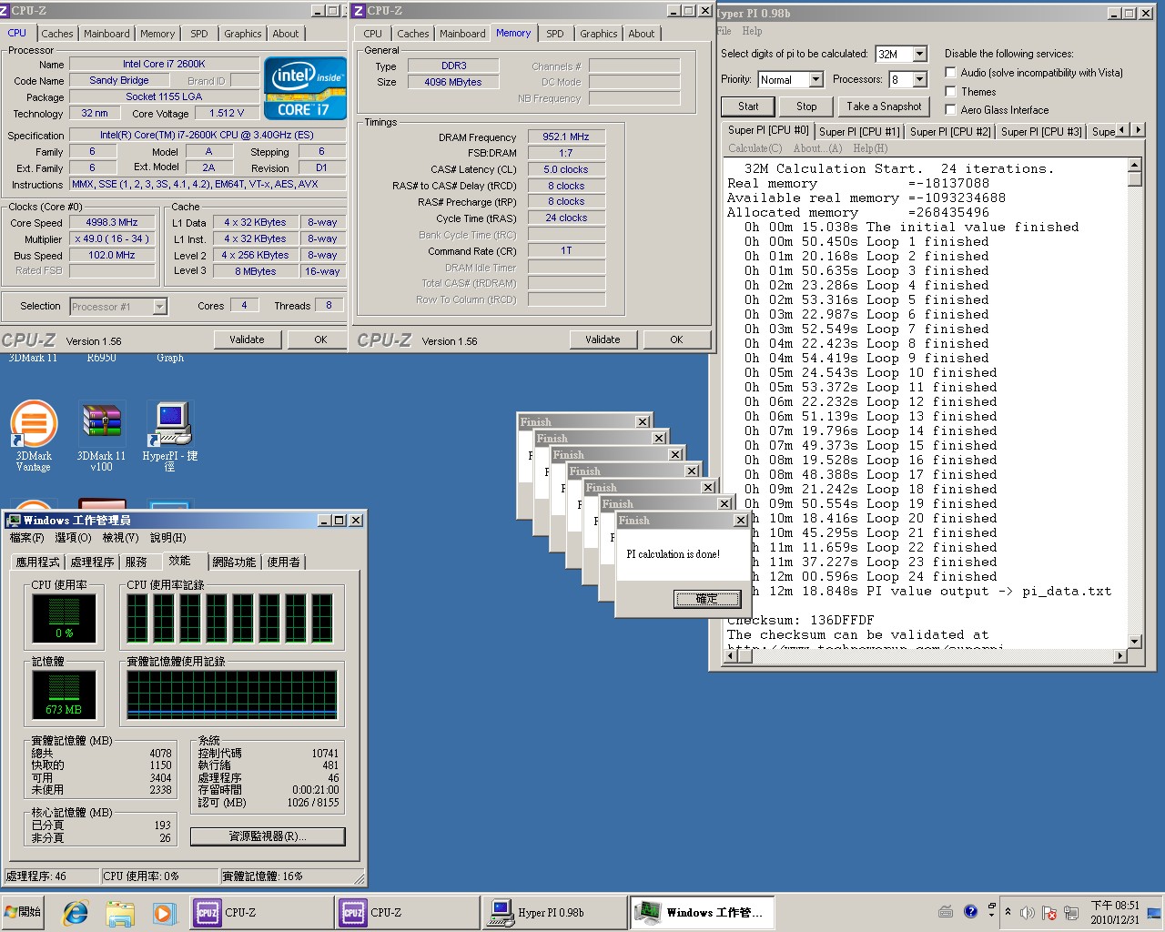The width and height of the screenshot is (1165, 932).
Task: Open the Processors count dropdown
Action: [919, 80]
